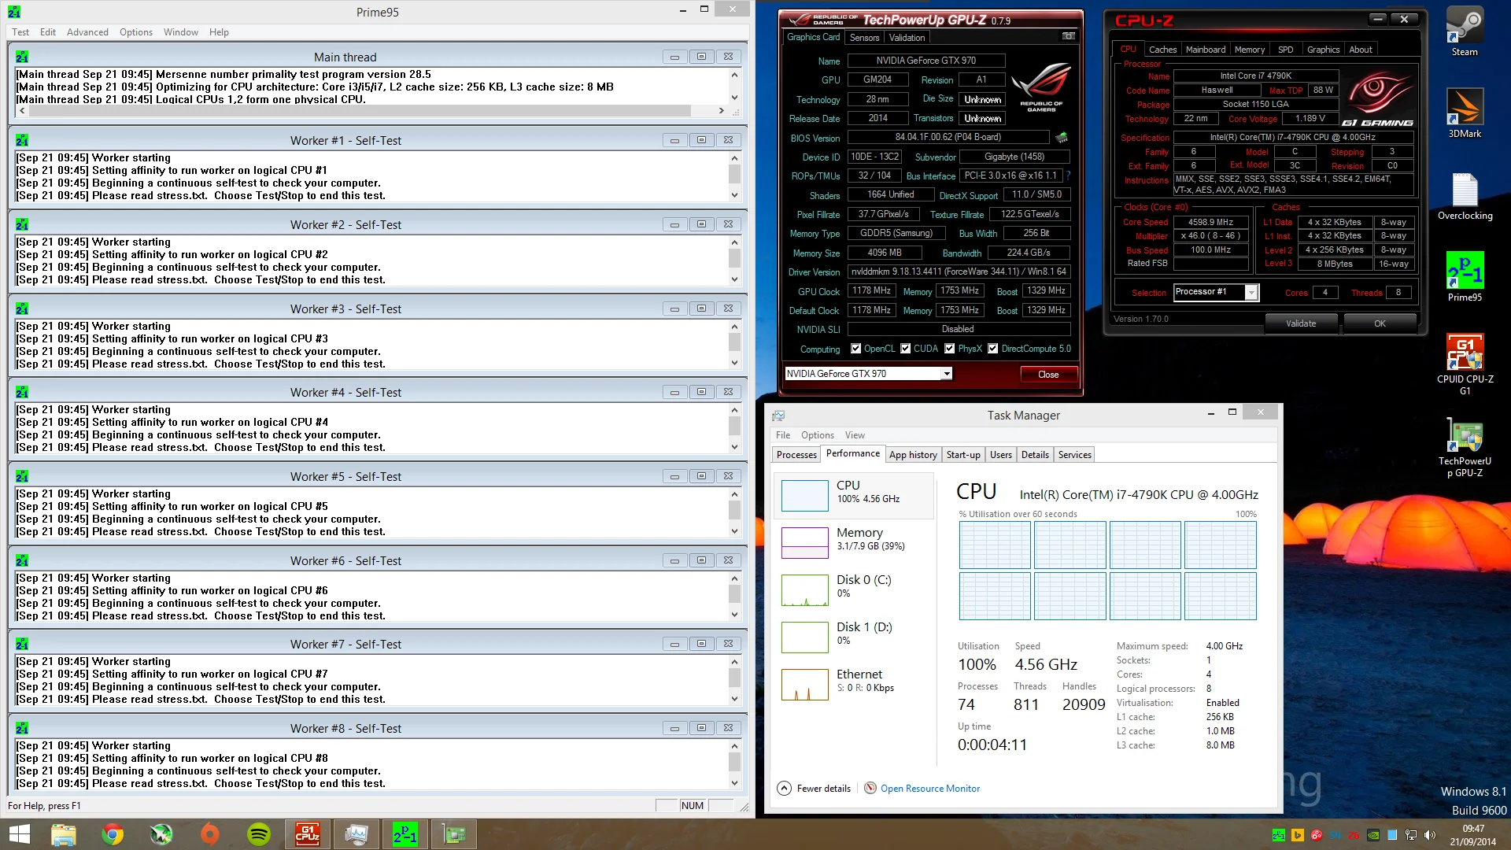Open the Prime95 desktop shortcut
Screen dimensions: 1511x850
(1465, 276)
